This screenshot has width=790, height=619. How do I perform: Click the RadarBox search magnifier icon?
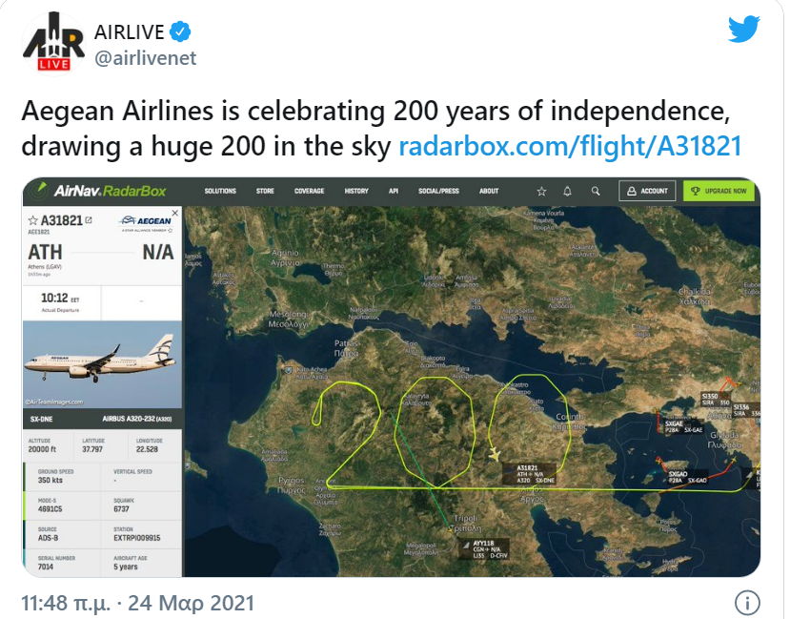pos(596,191)
